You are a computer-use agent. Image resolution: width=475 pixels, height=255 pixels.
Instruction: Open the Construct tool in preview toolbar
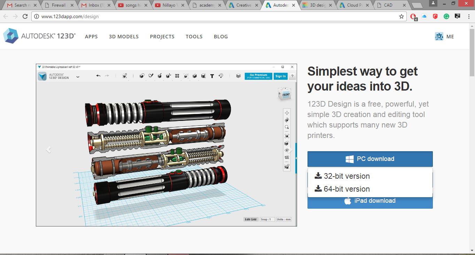tap(159, 76)
